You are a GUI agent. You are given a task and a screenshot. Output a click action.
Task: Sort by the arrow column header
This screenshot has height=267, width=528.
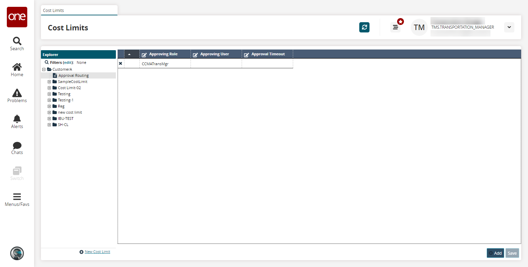(132, 54)
